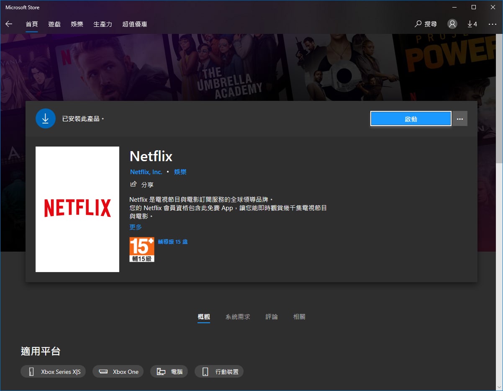Launch Netflix with the 啟動 button
The width and height of the screenshot is (503, 391).
[411, 119]
